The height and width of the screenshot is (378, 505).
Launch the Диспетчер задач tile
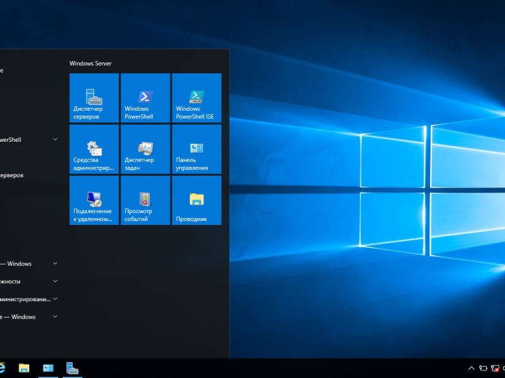point(145,149)
